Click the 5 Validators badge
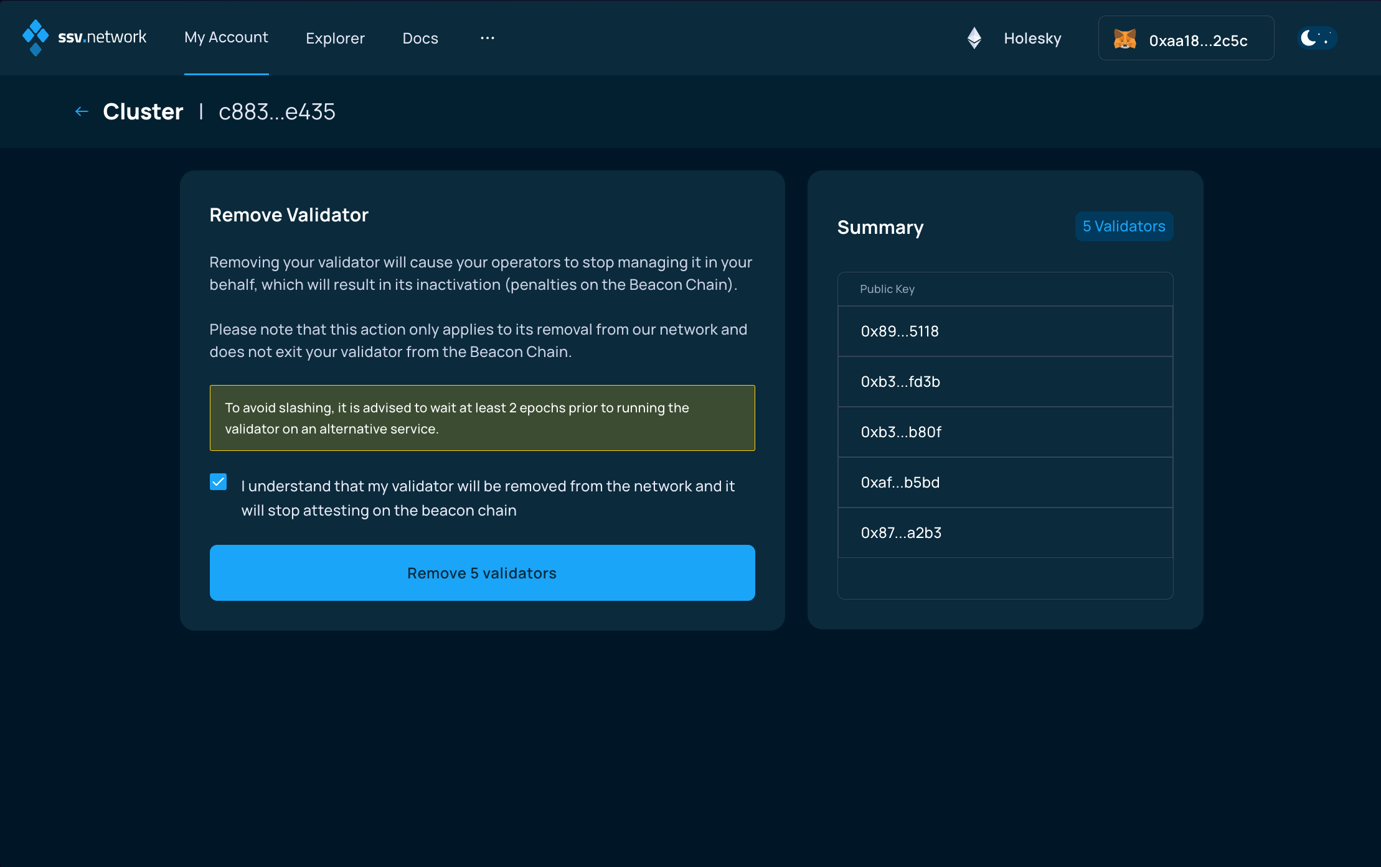1381x867 pixels. (1124, 226)
